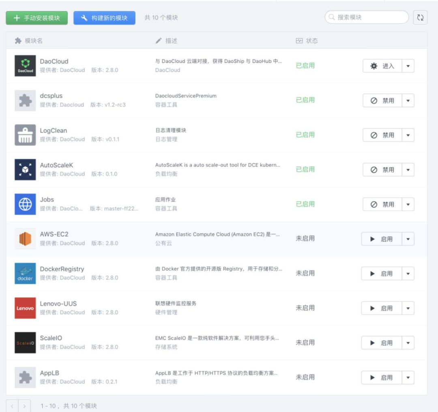The width and height of the screenshot is (438, 412).
Task: Click the DaoCloud module name
Action: coord(54,61)
